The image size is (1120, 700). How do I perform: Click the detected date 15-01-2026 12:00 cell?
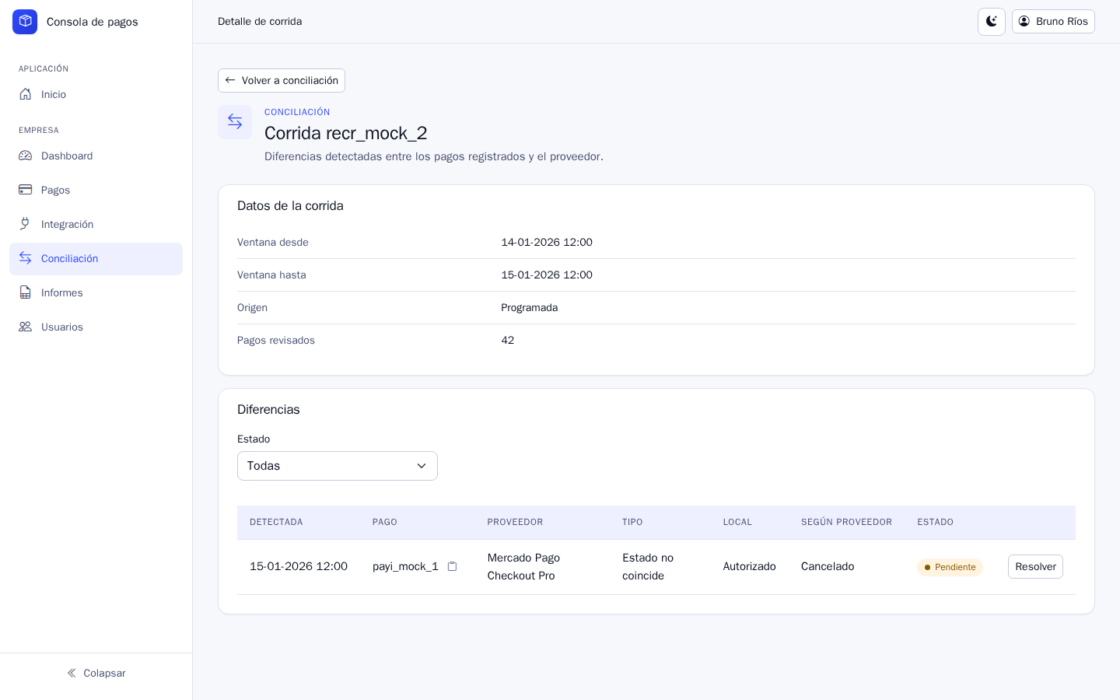(299, 567)
